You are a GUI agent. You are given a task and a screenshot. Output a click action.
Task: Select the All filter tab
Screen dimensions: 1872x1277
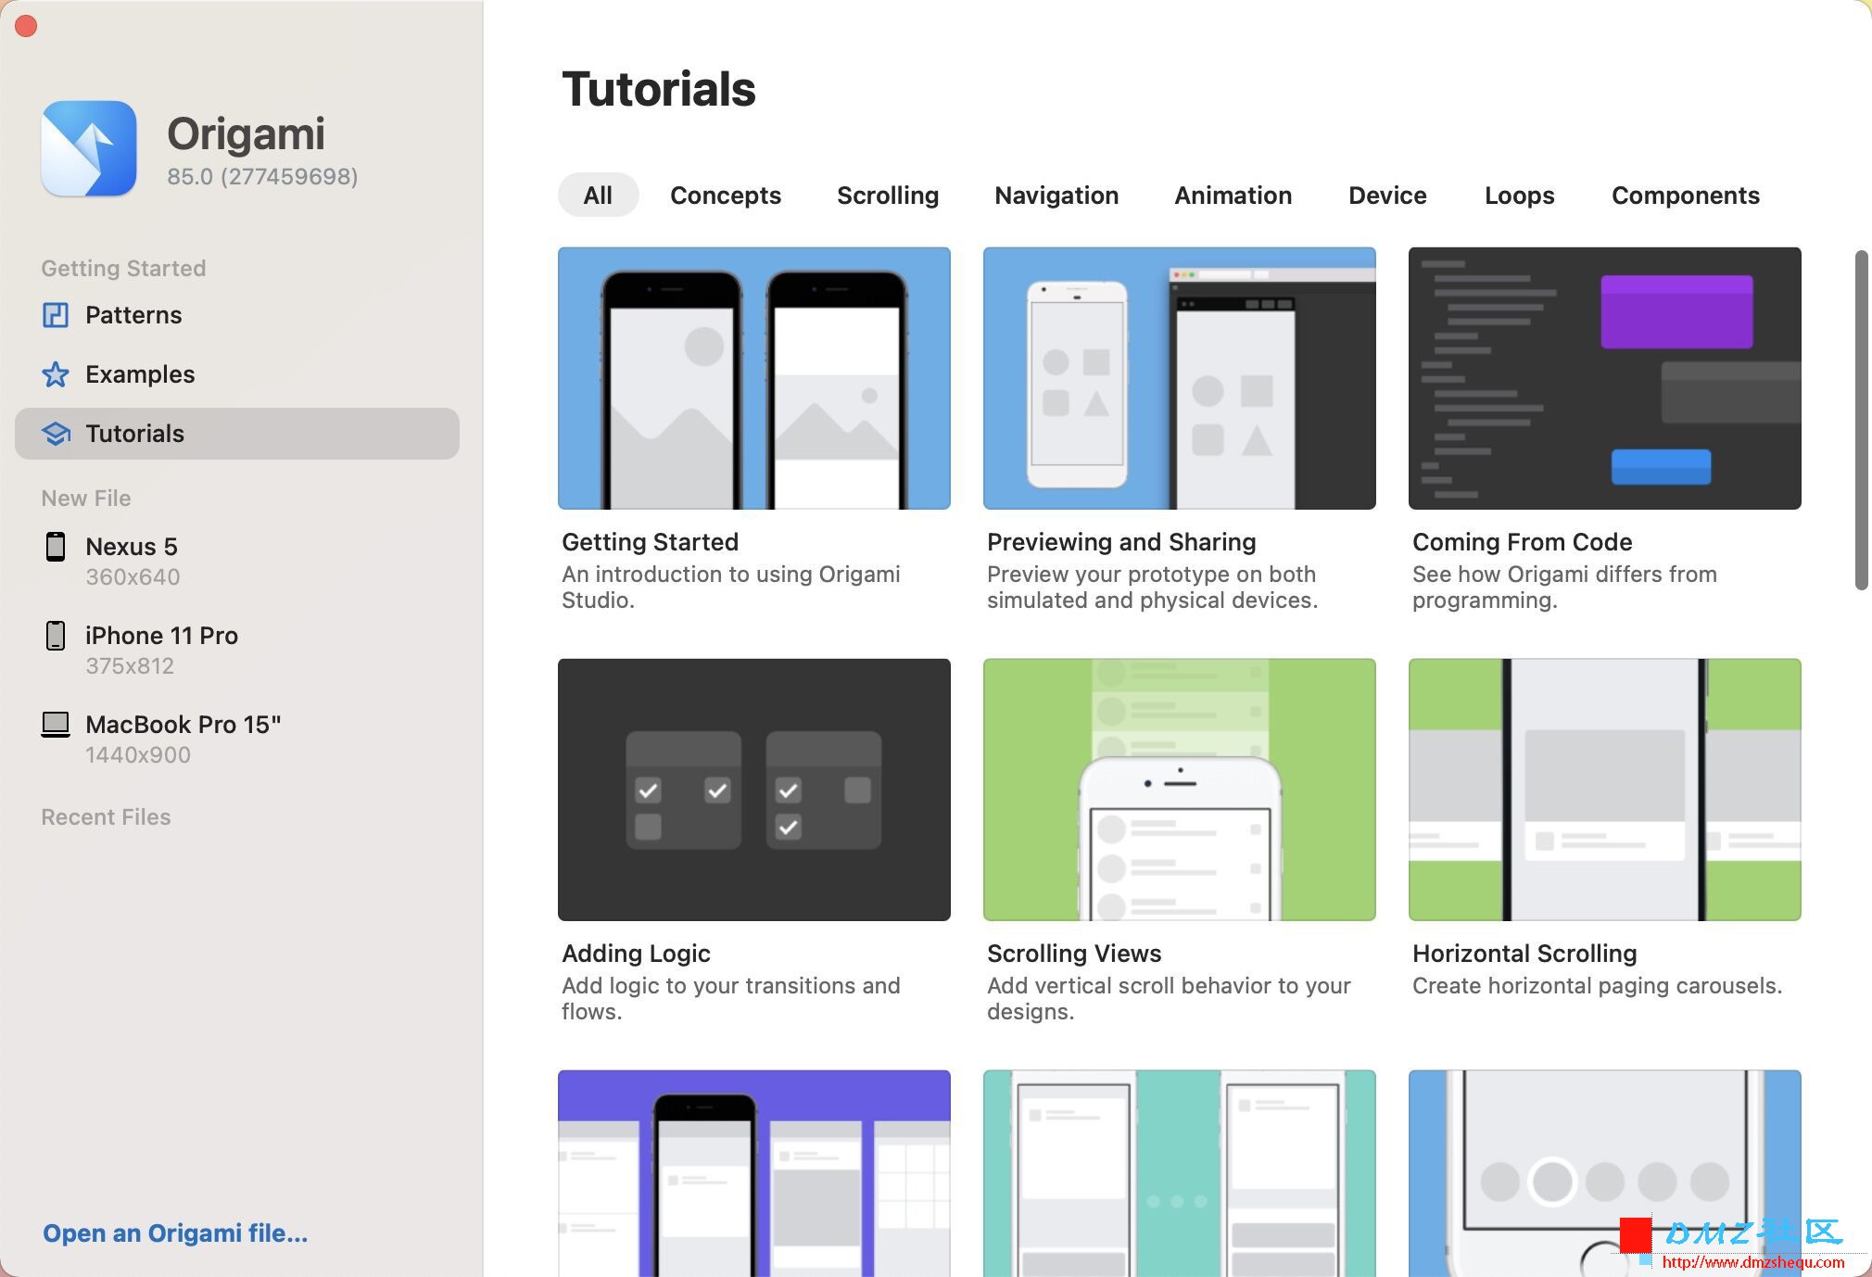click(598, 196)
